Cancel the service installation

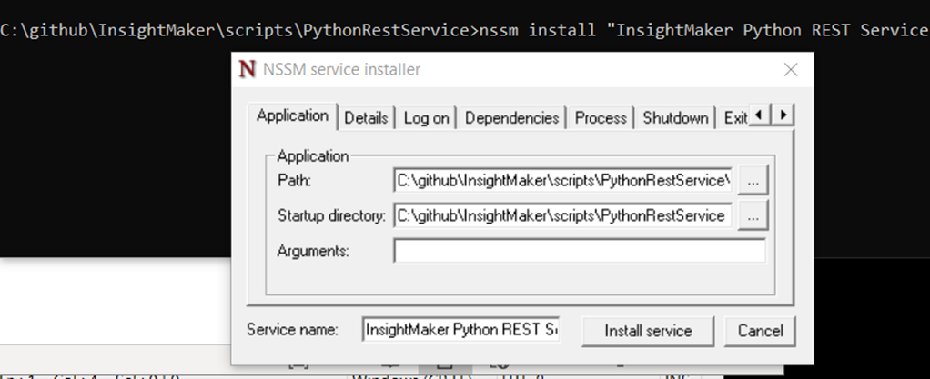760,331
